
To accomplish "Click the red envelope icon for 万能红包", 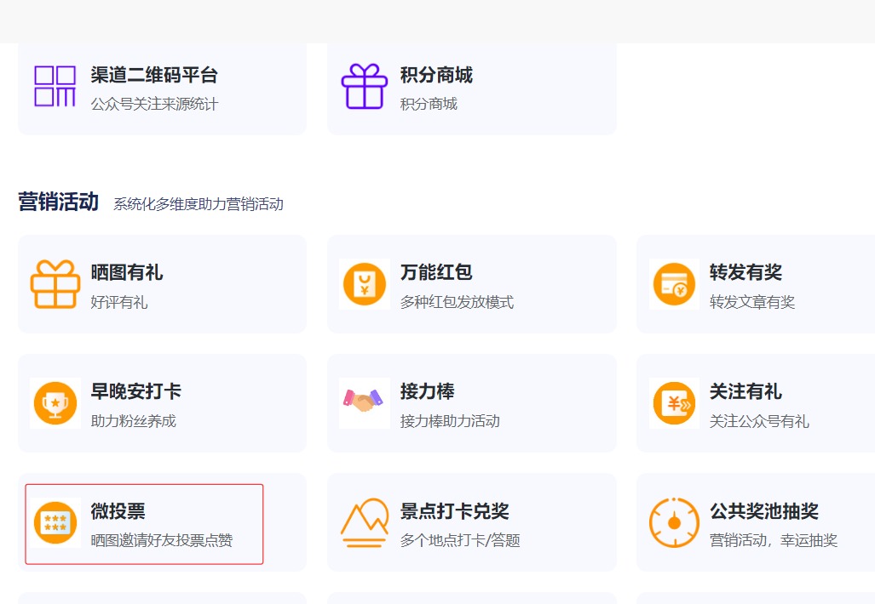I will [x=365, y=284].
